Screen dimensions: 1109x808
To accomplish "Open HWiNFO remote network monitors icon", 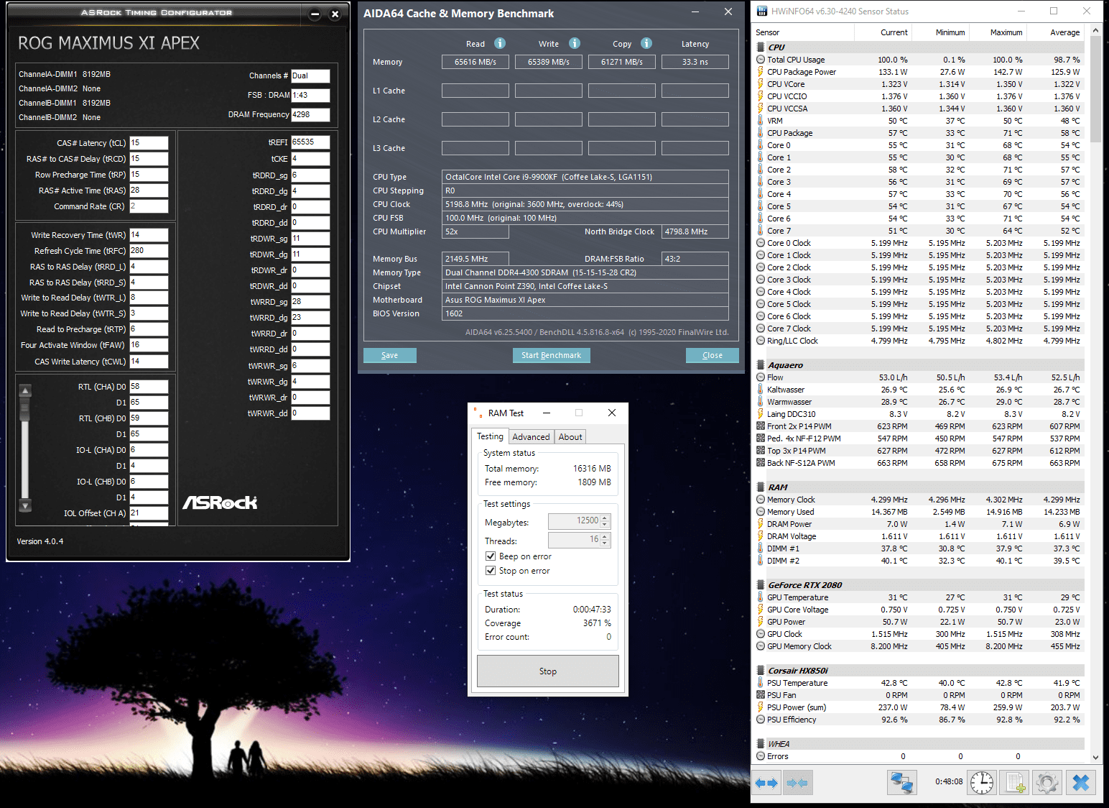I will point(901,783).
